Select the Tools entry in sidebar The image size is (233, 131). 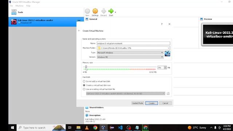click(x=46, y=12)
